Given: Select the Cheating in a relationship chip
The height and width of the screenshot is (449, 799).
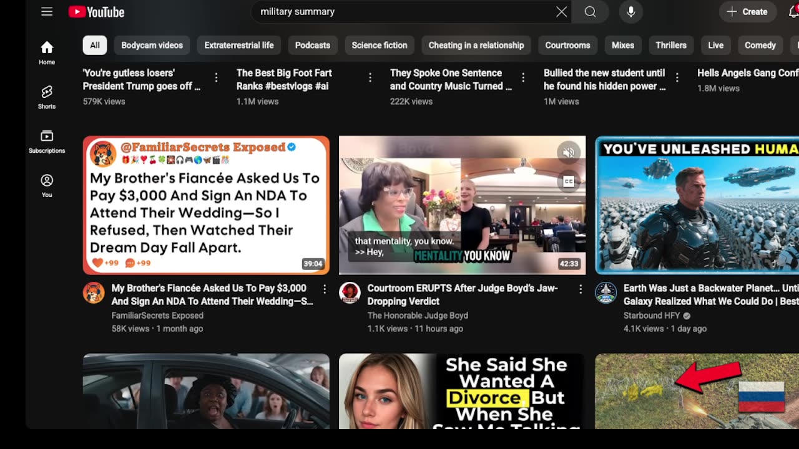Looking at the screenshot, I should 476,45.
